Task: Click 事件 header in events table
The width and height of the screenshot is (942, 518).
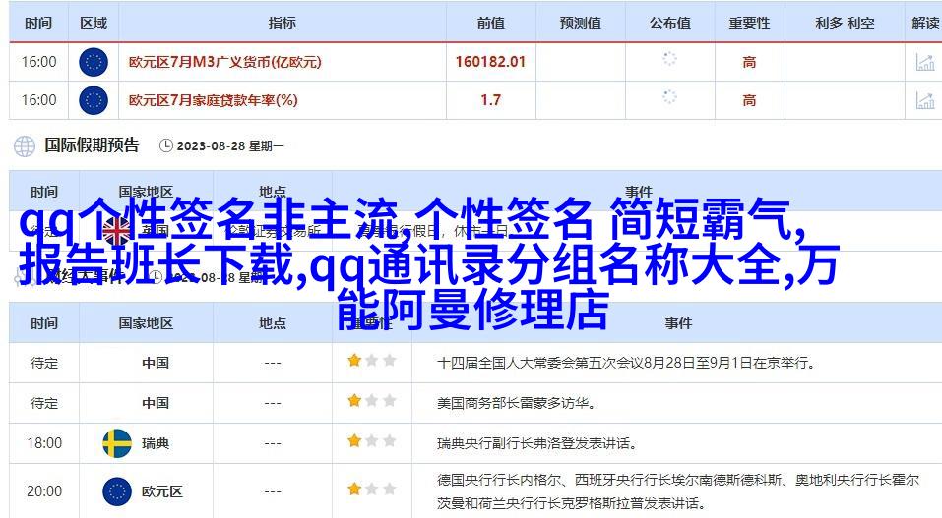Action: pos(678,323)
